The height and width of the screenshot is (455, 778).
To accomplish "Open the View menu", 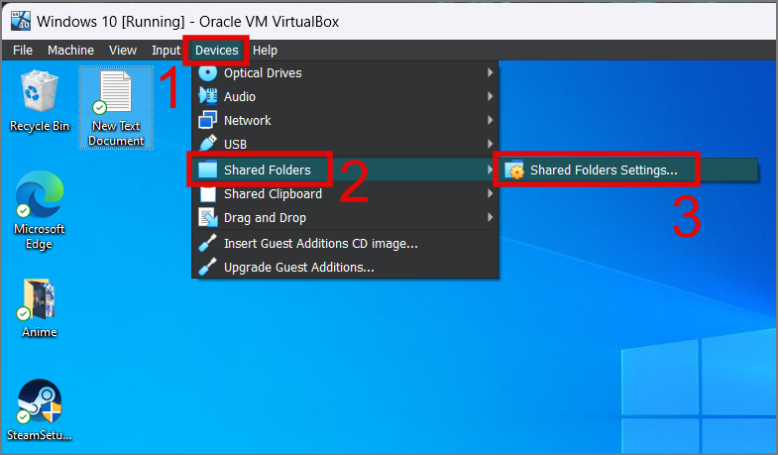I will (123, 51).
